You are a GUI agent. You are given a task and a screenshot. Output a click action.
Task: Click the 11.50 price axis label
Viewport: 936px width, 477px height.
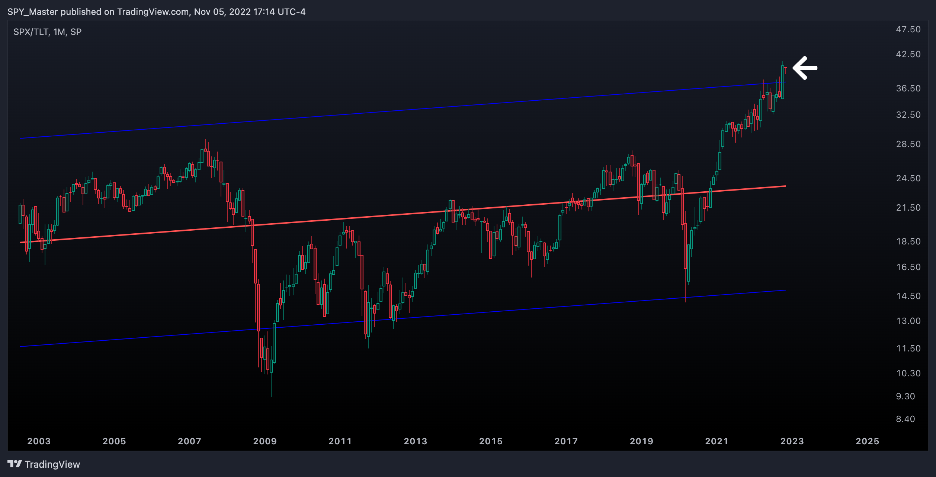[908, 348]
